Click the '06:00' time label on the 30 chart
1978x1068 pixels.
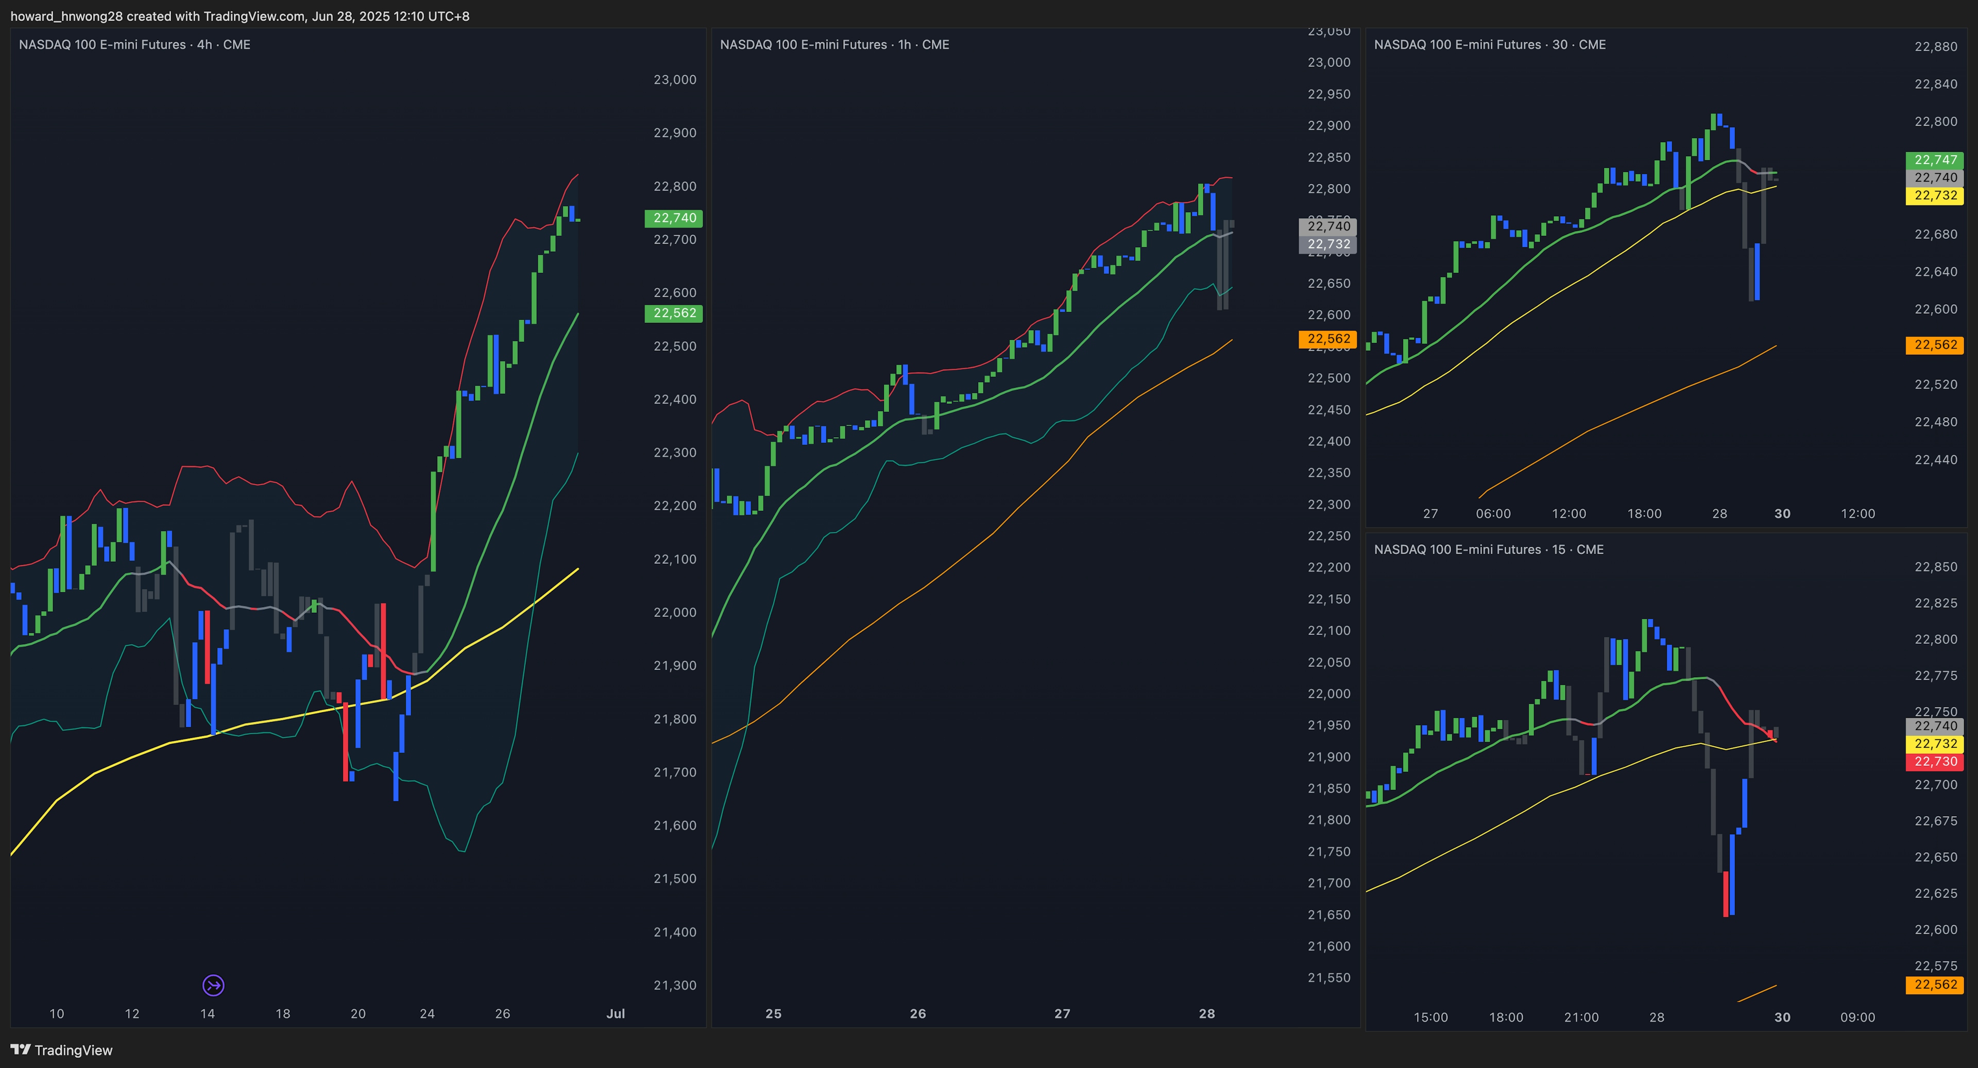click(1493, 513)
